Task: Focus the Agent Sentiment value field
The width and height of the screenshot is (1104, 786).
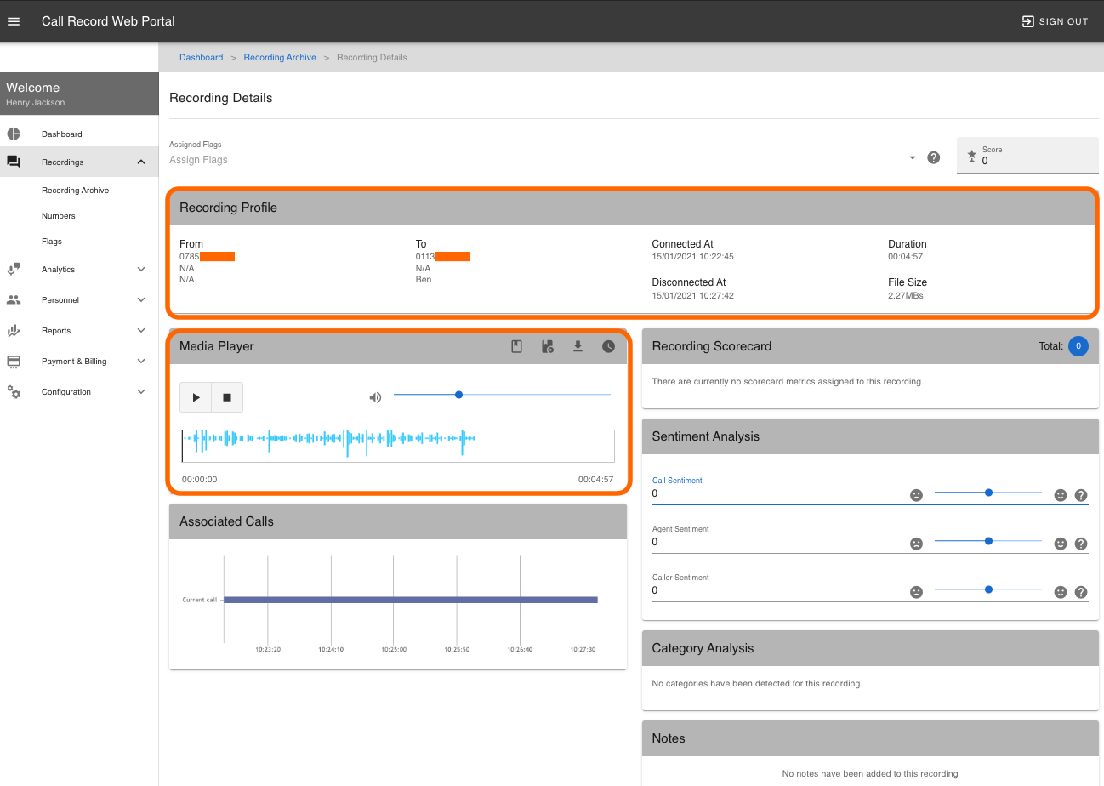Action: pyautogui.click(x=776, y=543)
